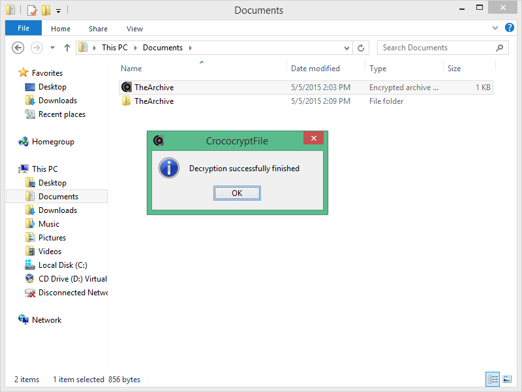Sort by the Date modified column header
Image resolution: width=522 pixels, height=392 pixels.
315,69
